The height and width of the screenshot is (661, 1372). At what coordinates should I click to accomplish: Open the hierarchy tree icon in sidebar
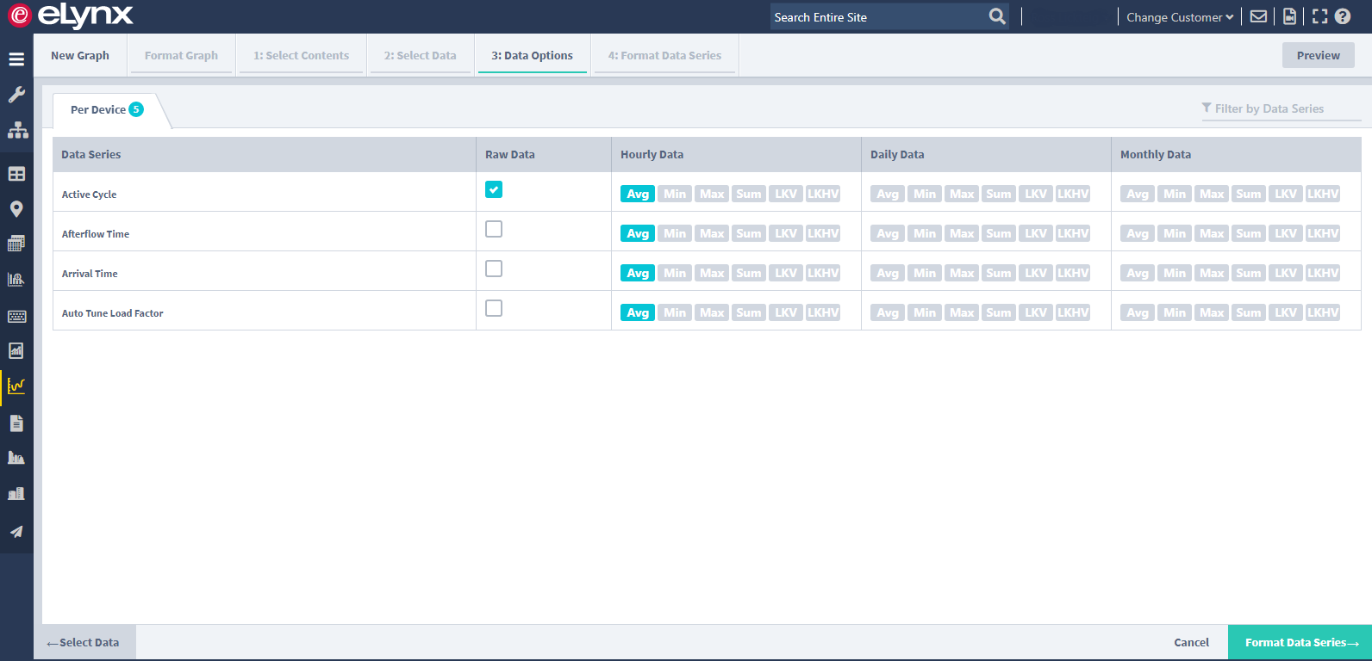tap(17, 130)
